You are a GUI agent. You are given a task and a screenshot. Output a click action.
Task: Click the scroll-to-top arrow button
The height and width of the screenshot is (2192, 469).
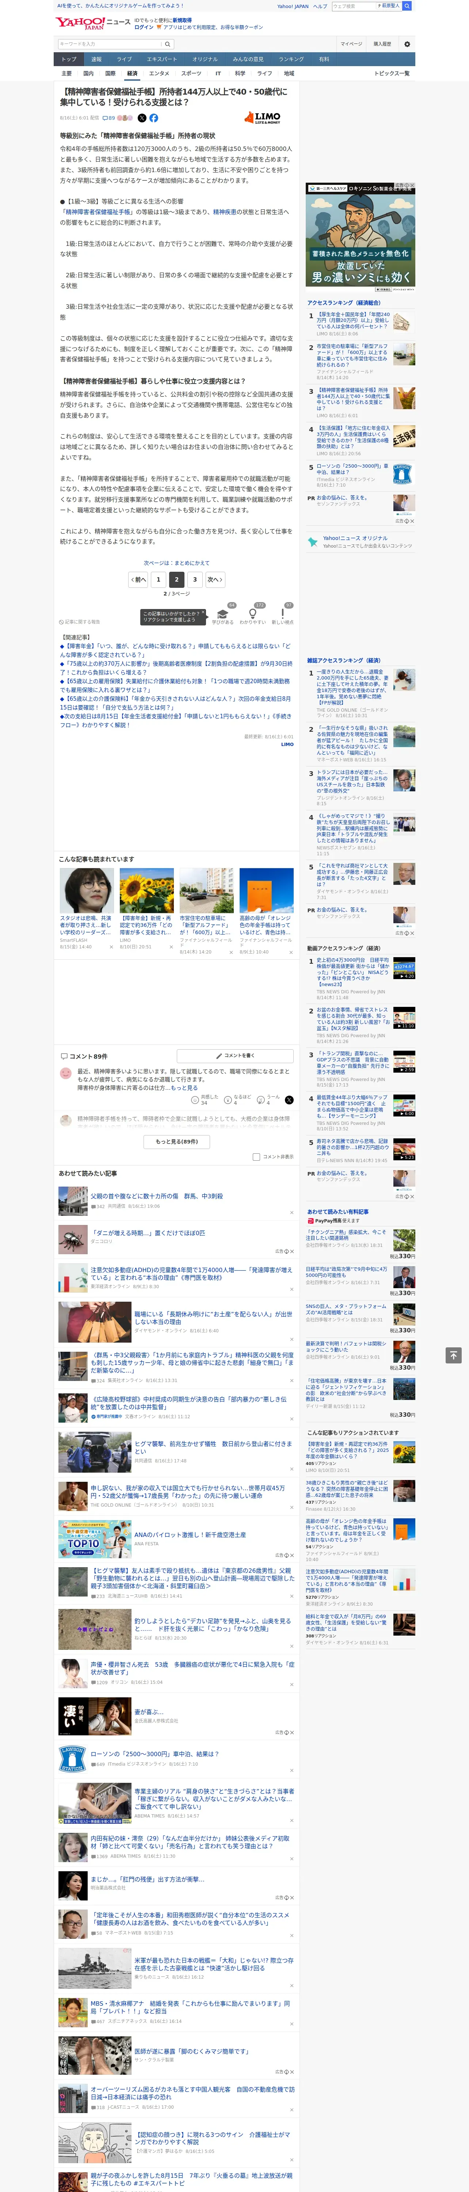point(454,1355)
